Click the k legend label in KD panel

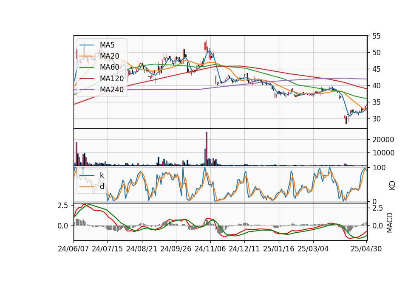[x=102, y=175]
